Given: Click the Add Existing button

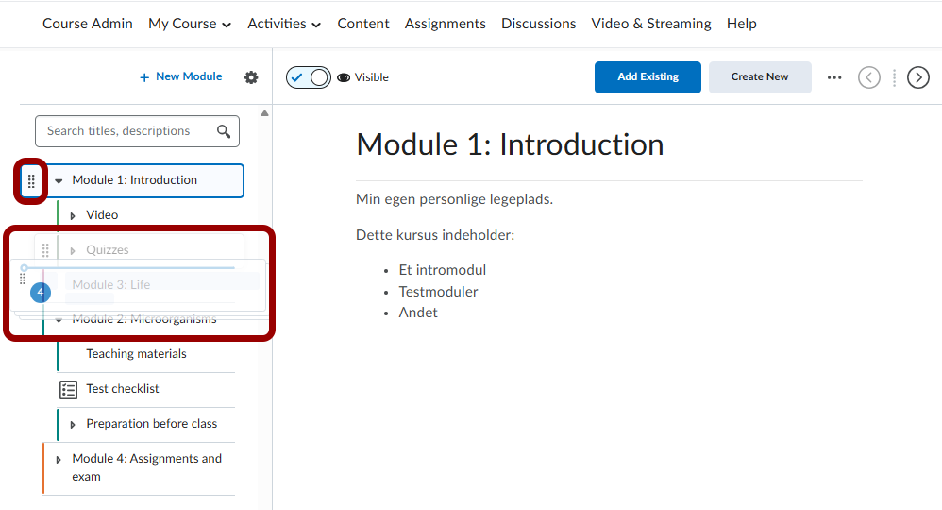Looking at the screenshot, I should (x=648, y=77).
